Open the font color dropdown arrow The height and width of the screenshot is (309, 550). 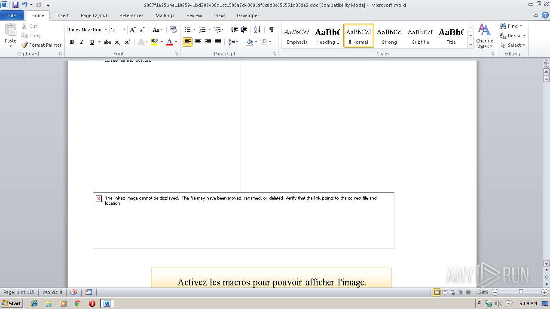point(176,42)
